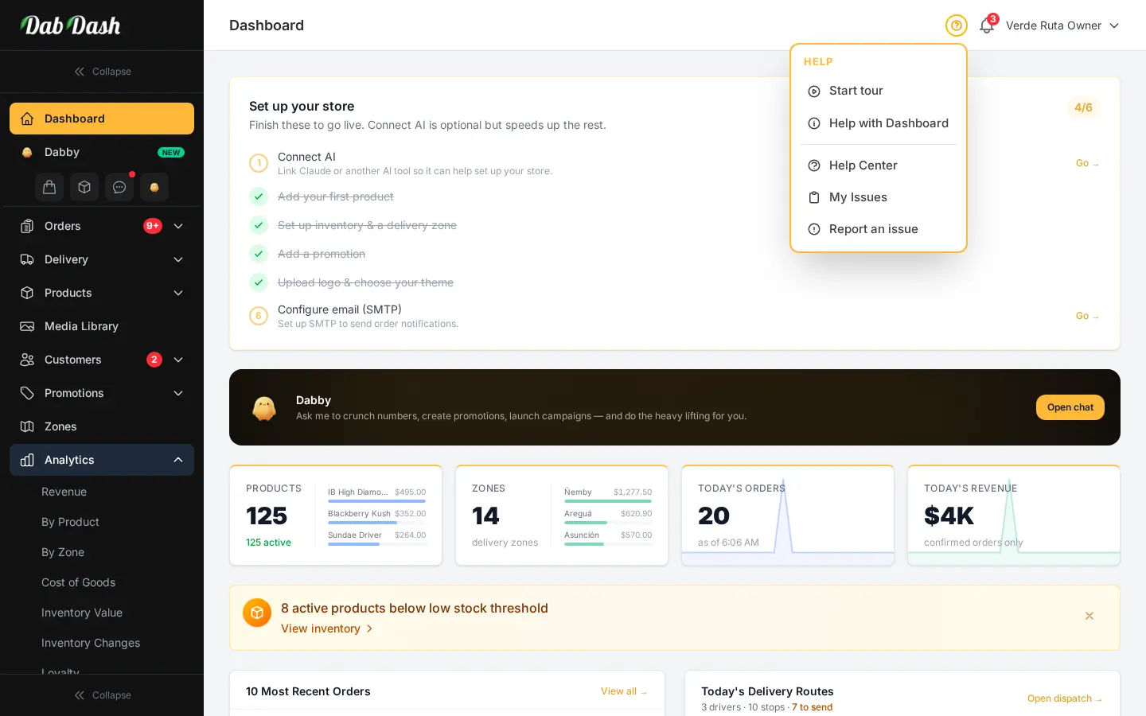Click check for Upload logo & choose theme

click(259, 282)
